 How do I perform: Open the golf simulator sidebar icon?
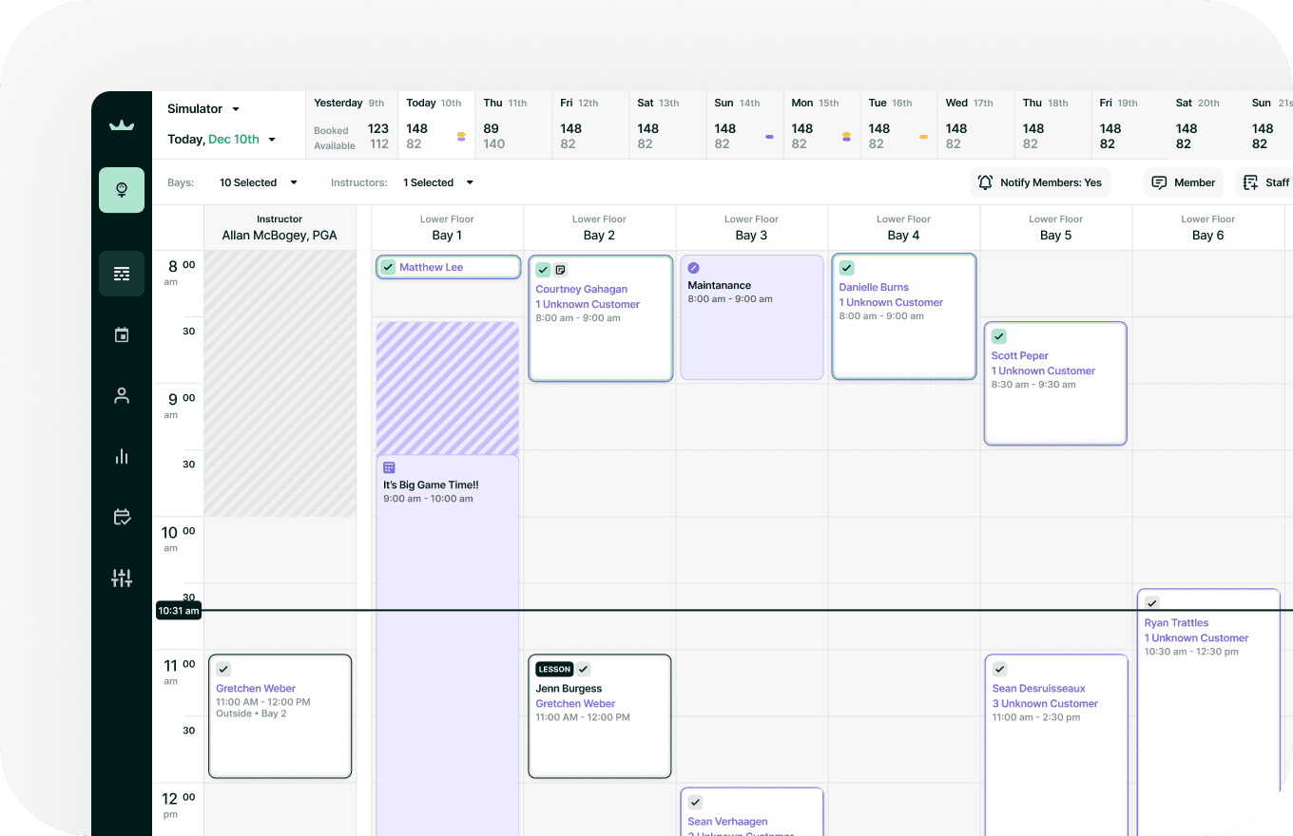pyautogui.click(x=122, y=190)
